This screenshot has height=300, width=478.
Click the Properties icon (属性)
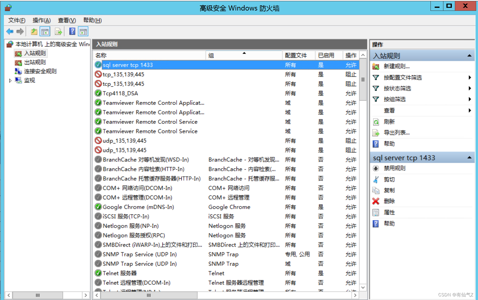(376, 213)
